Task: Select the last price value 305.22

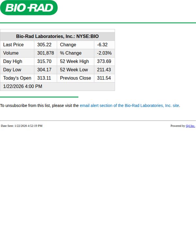Action: coord(44,45)
